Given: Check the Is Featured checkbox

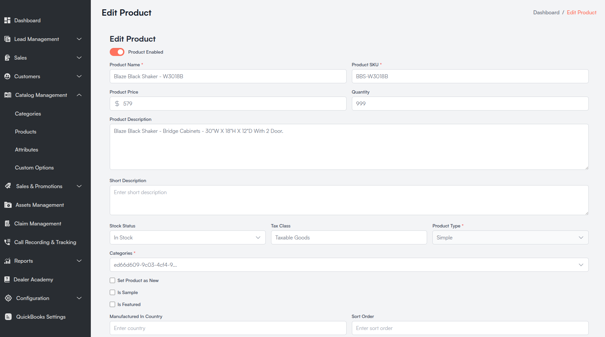Looking at the screenshot, I should (x=112, y=304).
